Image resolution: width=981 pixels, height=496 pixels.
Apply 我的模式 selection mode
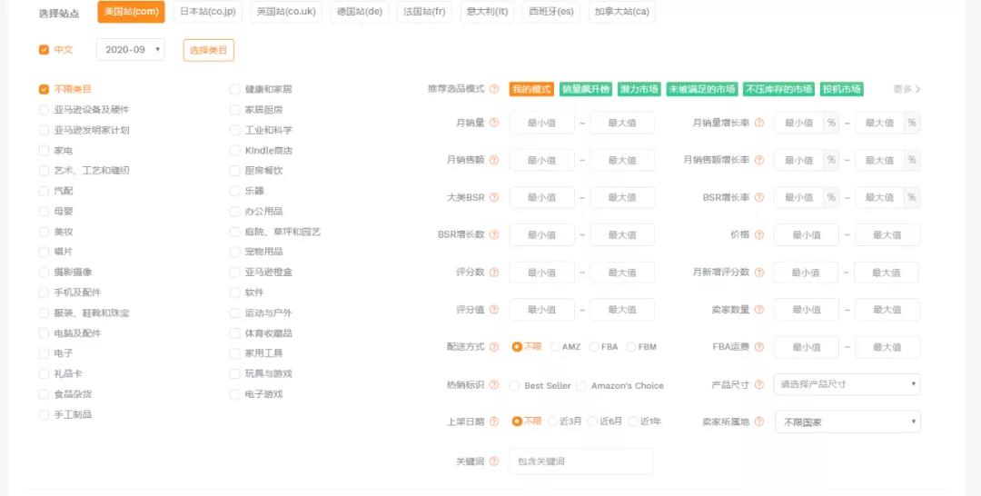tap(531, 89)
